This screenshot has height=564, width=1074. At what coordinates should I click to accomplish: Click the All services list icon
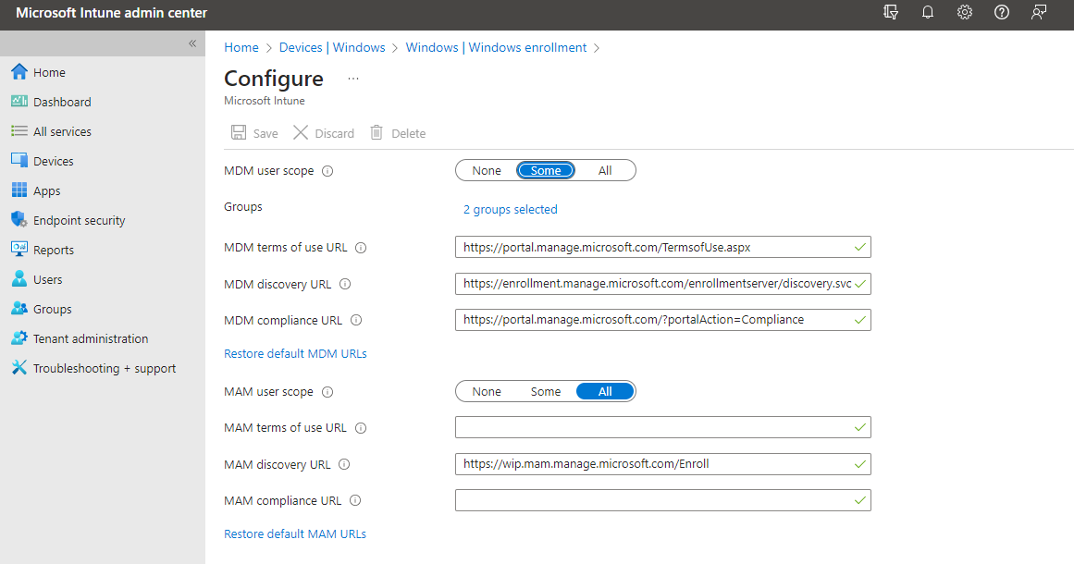(19, 130)
